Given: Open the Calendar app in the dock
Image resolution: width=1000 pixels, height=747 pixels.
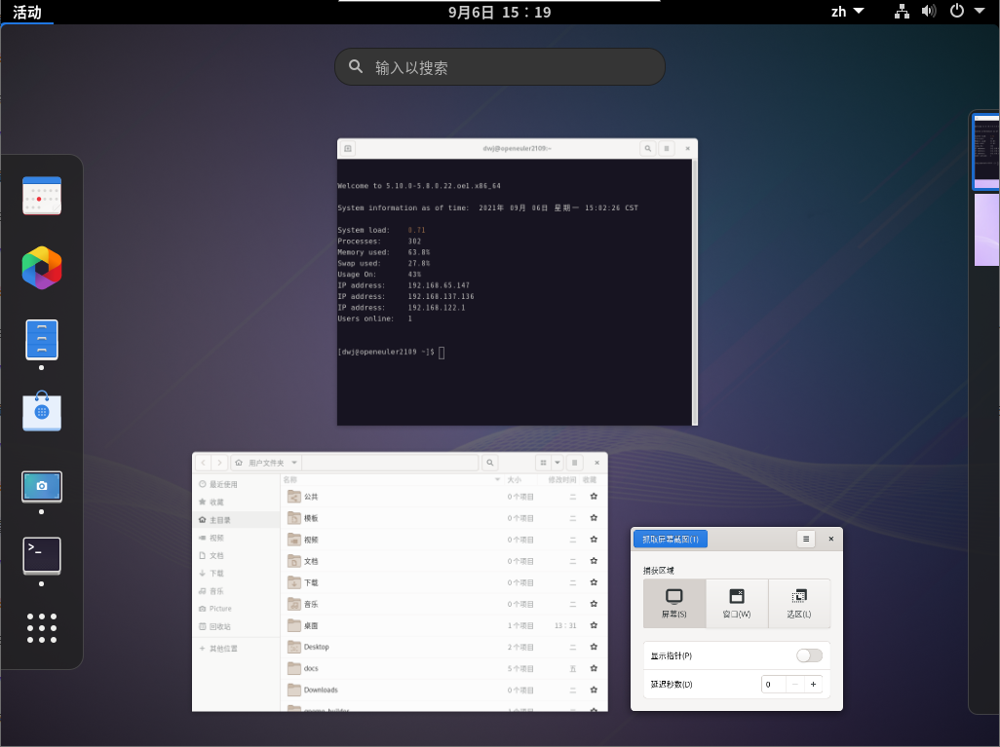Looking at the screenshot, I should [42, 196].
